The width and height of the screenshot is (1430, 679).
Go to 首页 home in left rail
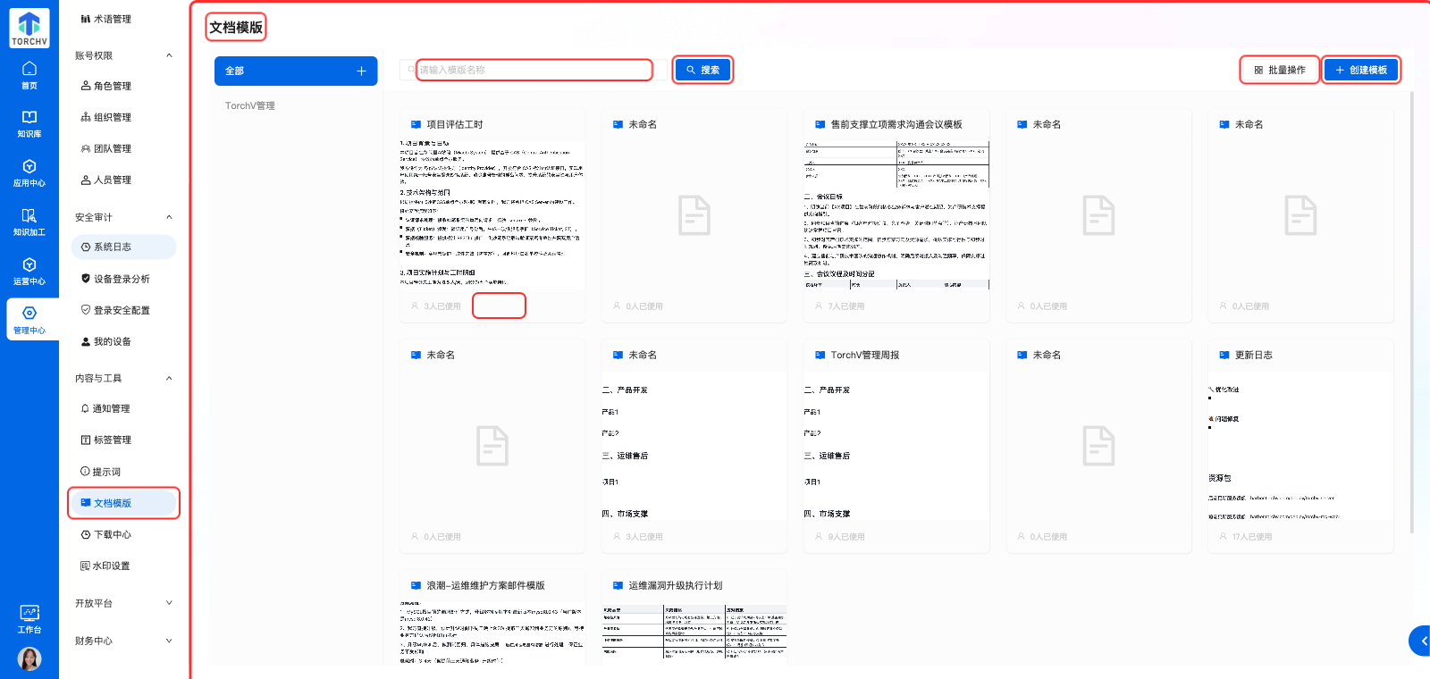tap(29, 75)
